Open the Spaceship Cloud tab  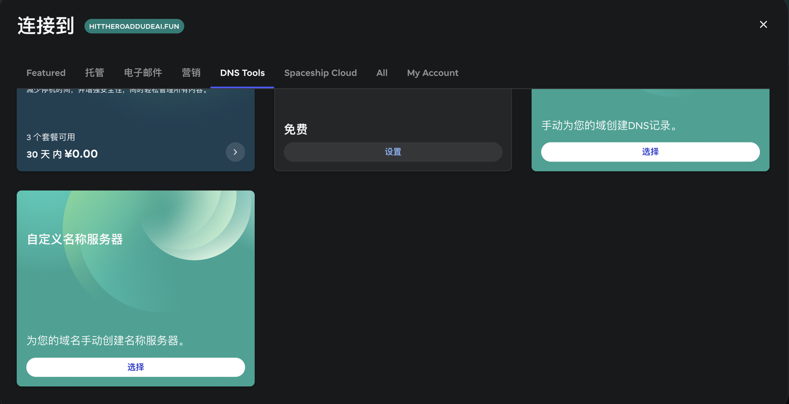tap(320, 73)
